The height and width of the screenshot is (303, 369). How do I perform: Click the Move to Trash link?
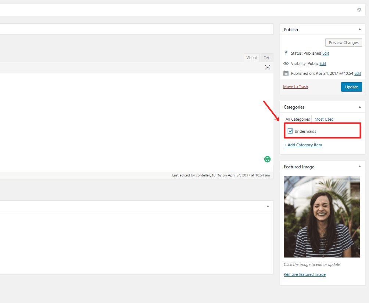tap(295, 87)
